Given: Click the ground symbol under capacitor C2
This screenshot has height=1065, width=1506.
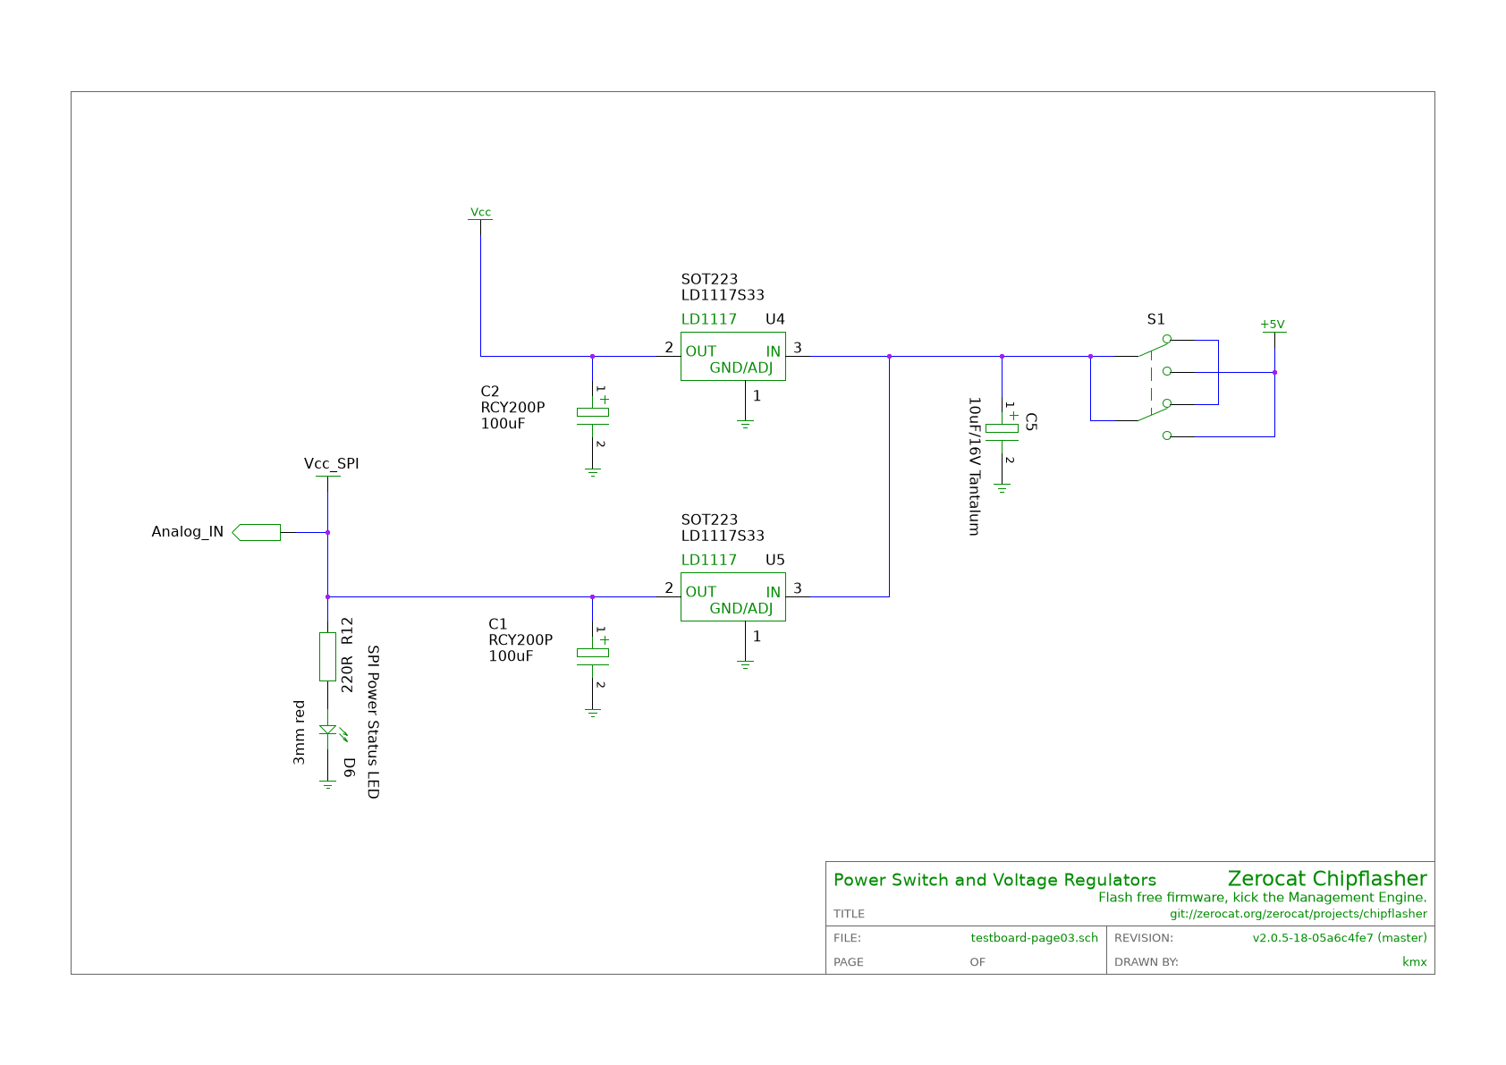Looking at the screenshot, I should (x=592, y=472).
